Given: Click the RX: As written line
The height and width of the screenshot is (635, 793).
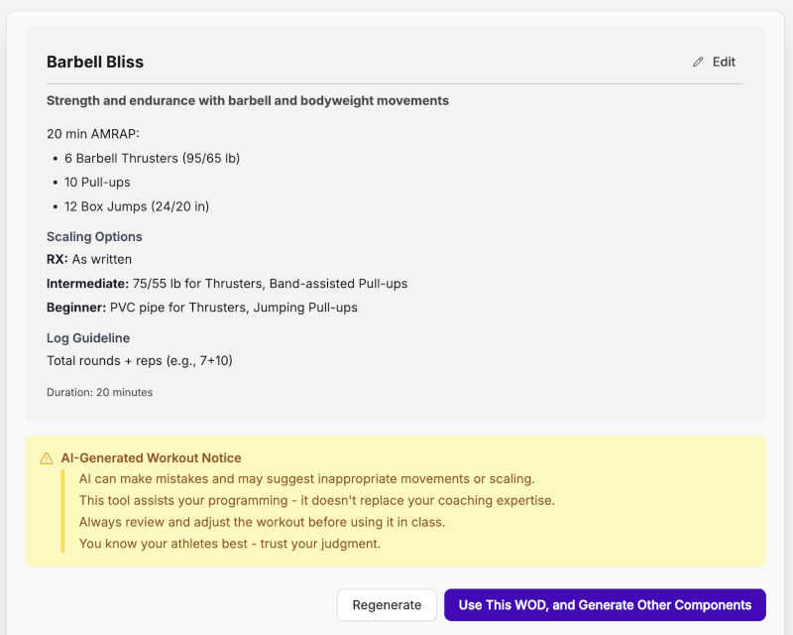Looking at the screenshot, I should [89, 259].
